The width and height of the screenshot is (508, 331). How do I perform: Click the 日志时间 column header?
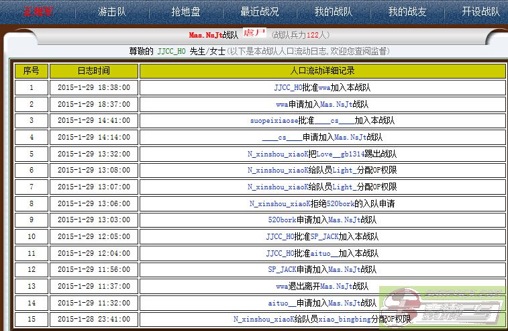coord(93,70)
